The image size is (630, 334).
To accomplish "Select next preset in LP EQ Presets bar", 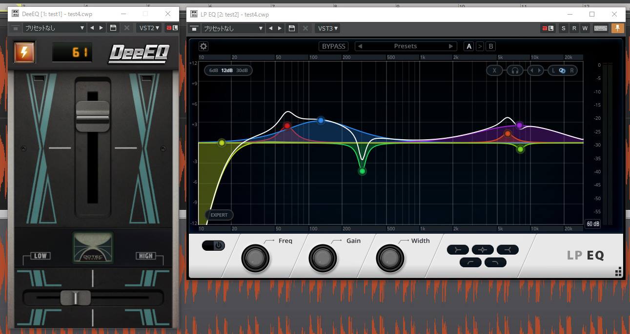I will [x=451, y=46].
